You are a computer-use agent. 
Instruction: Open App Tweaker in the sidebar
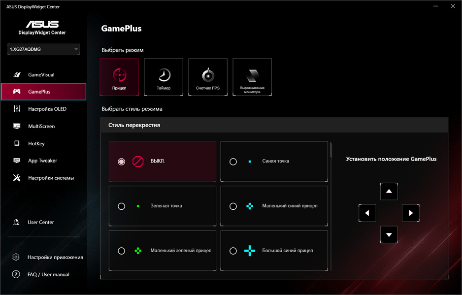(44, 161)
